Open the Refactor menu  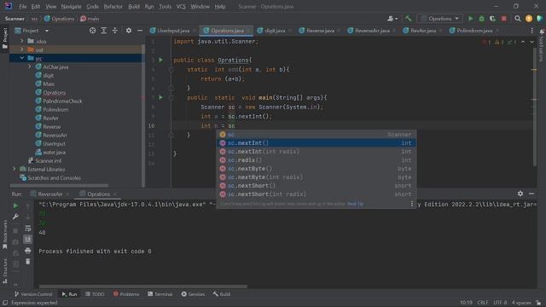point(113,6)
